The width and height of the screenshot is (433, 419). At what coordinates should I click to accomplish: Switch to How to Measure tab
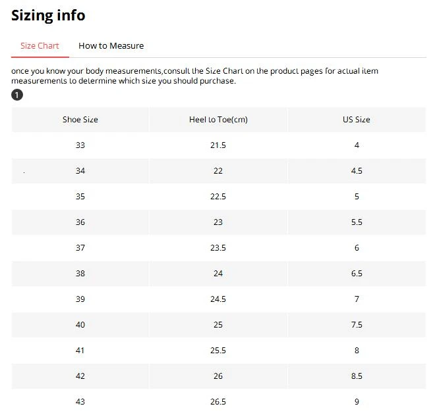point(111,46)
